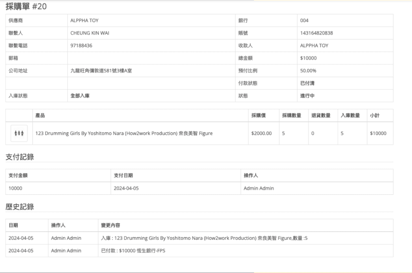The image size is (412, 273).
Task: Click the 進行中 order status value
Action: coord(307,96)
